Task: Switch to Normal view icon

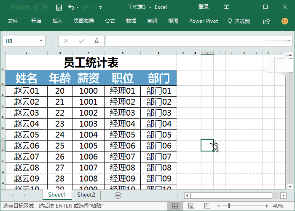Action: pyautogui.click(x=175, y=206)
